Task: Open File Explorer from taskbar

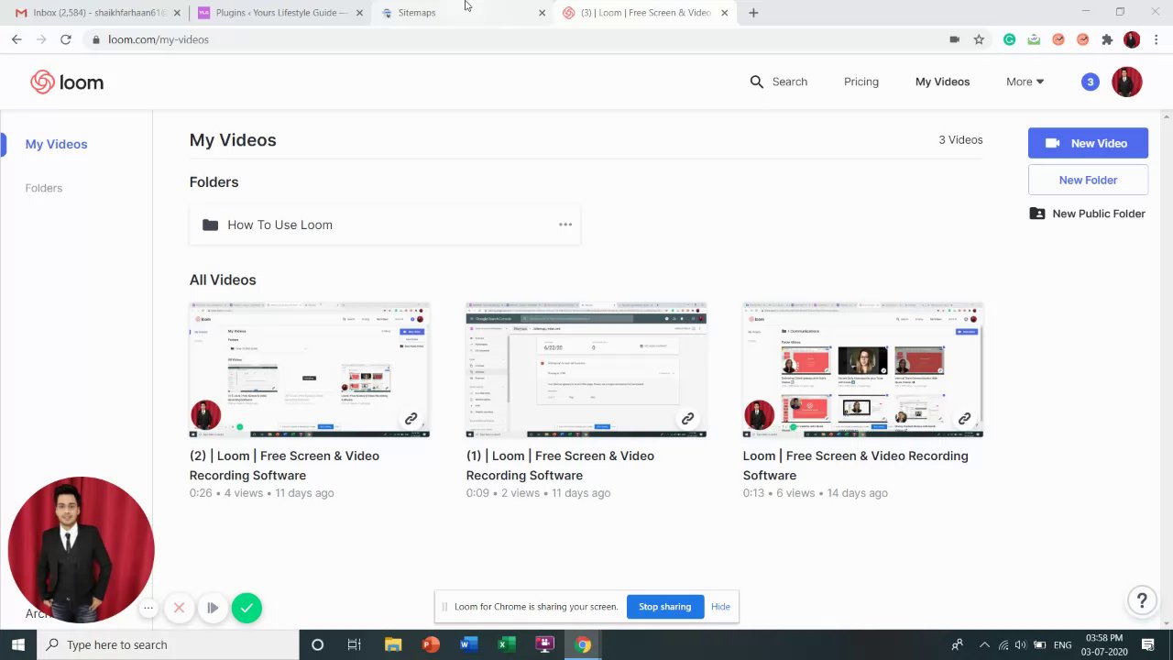Action: tap(393, 644)
